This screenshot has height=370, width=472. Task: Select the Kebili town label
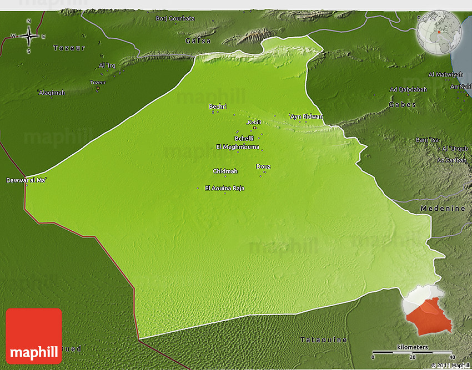coord(254,122)
